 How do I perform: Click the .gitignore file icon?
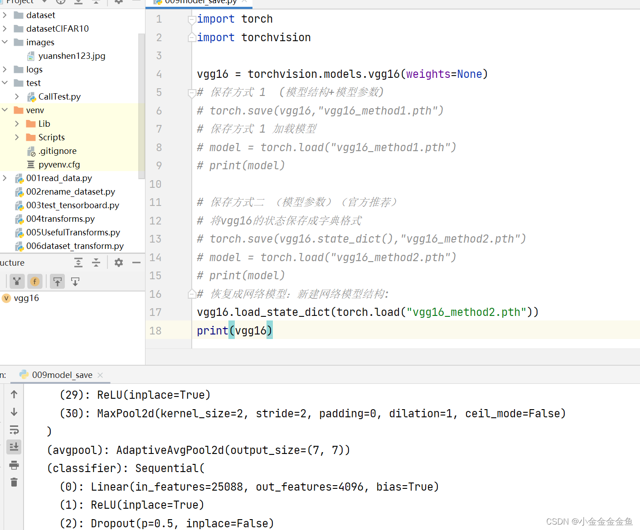[31, 151]
